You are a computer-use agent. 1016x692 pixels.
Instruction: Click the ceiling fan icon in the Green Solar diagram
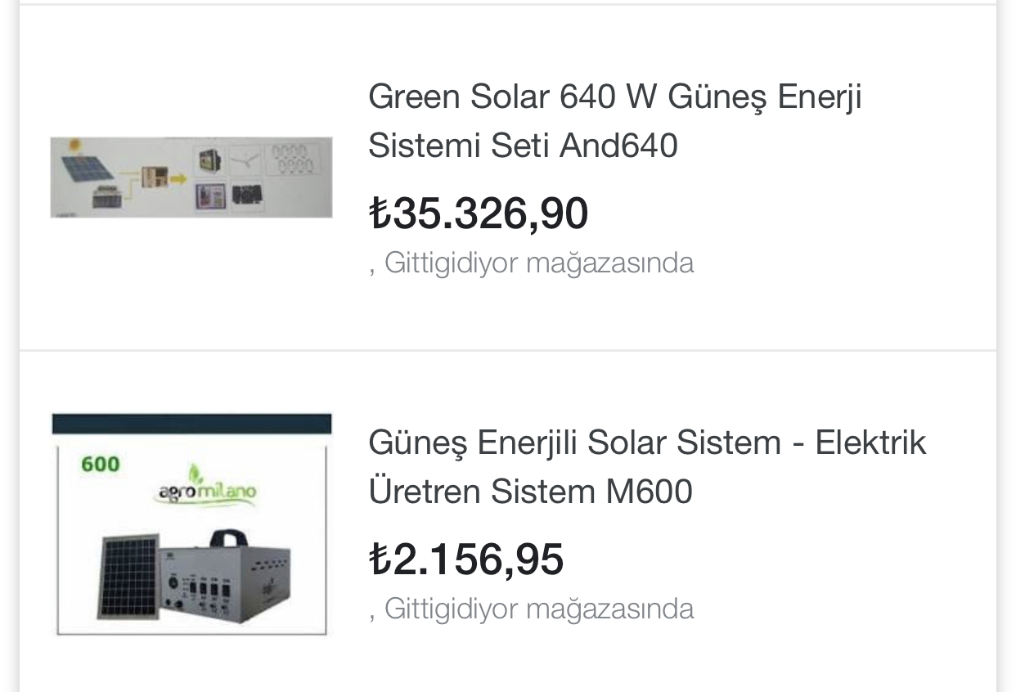[244, 159]
